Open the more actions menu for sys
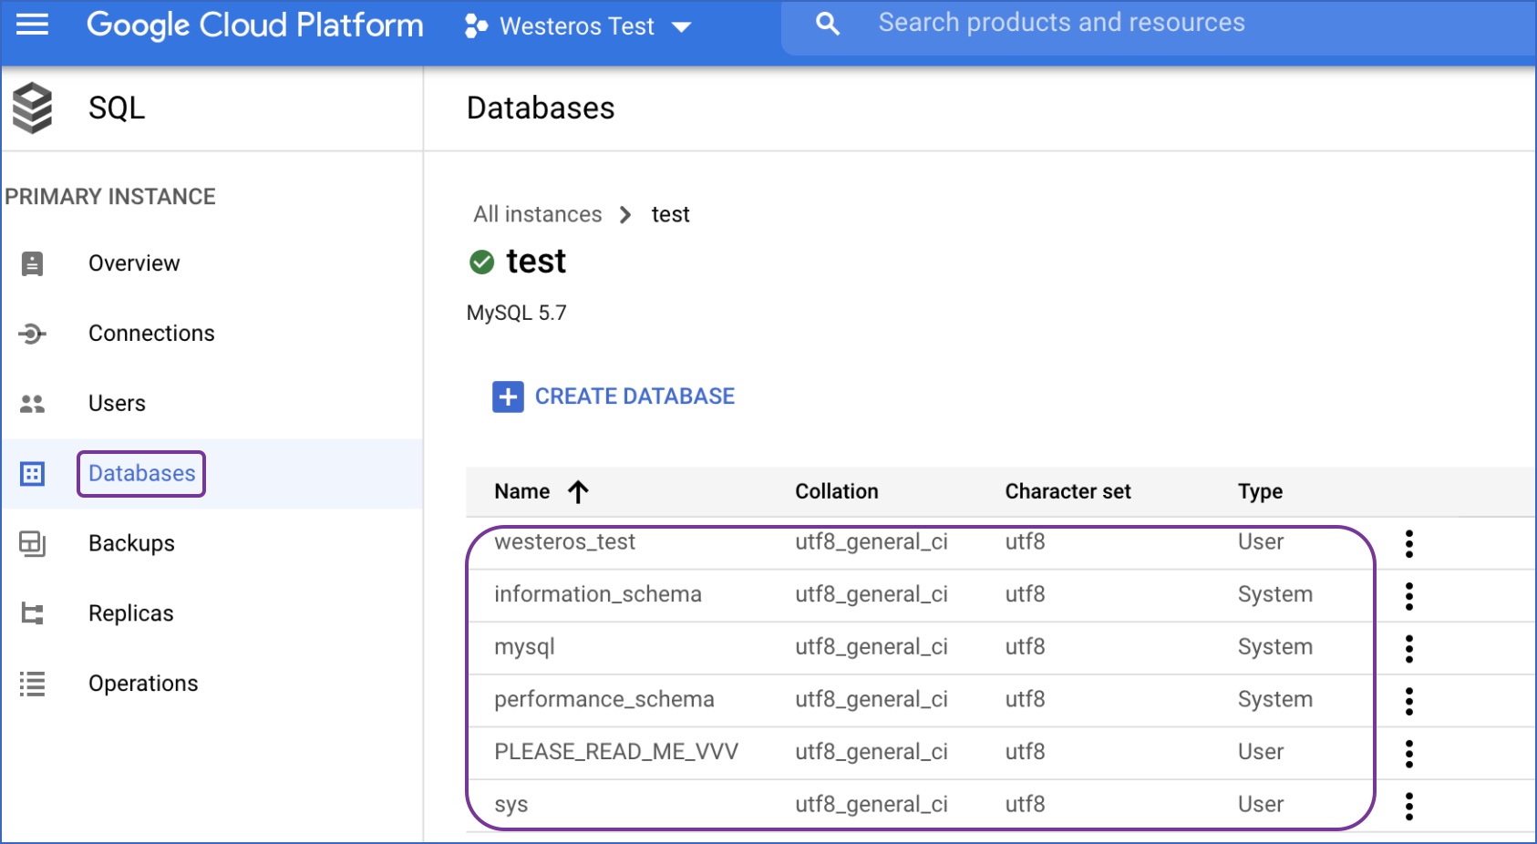 click(x=1409, y=807)
